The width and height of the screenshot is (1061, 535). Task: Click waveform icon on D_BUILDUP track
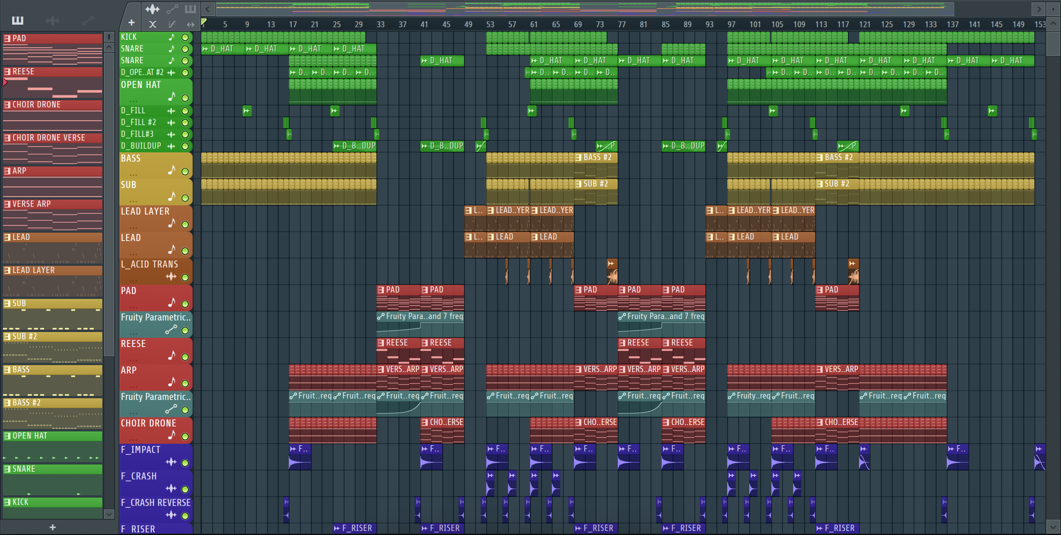(171, 146)
